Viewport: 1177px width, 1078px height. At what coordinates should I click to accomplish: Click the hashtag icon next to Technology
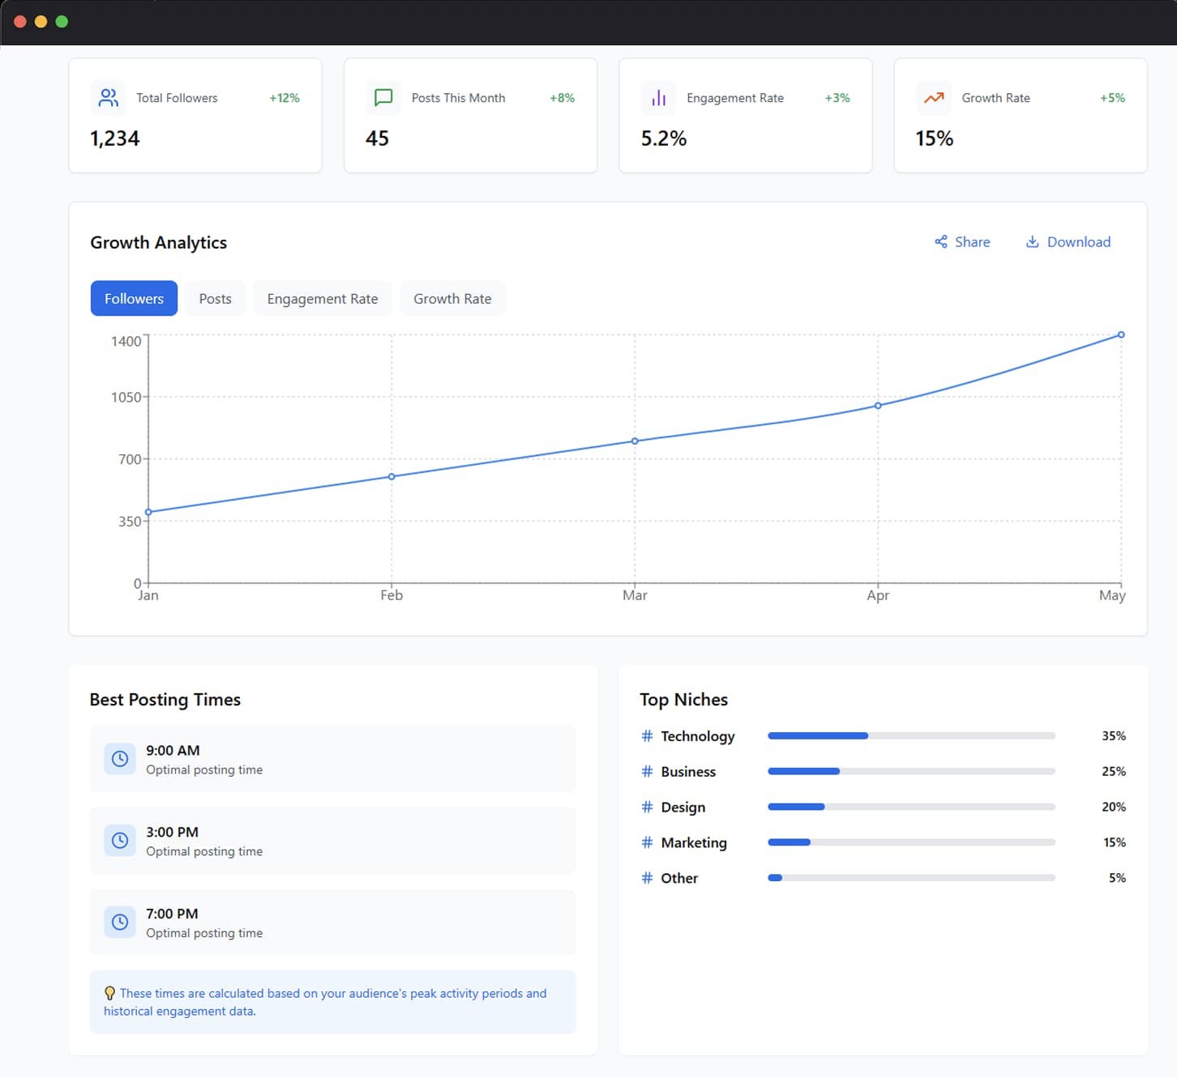647,736
